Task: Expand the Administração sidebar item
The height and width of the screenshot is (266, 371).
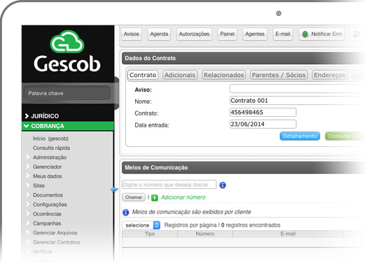Action: pyautogui.click(x=50, y=157)
